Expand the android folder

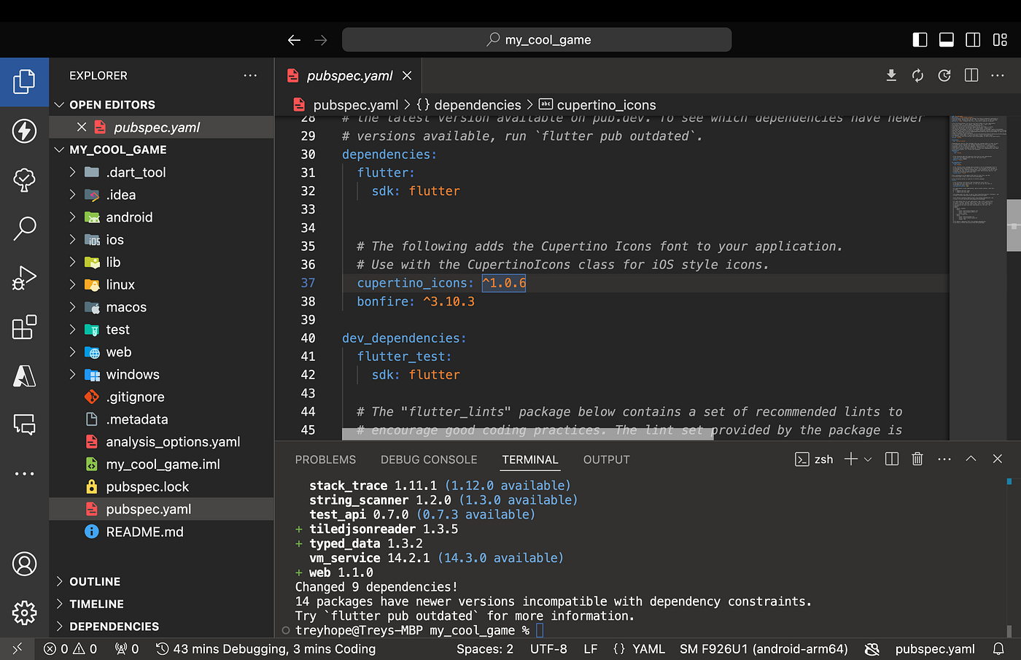tap(72, 217)
